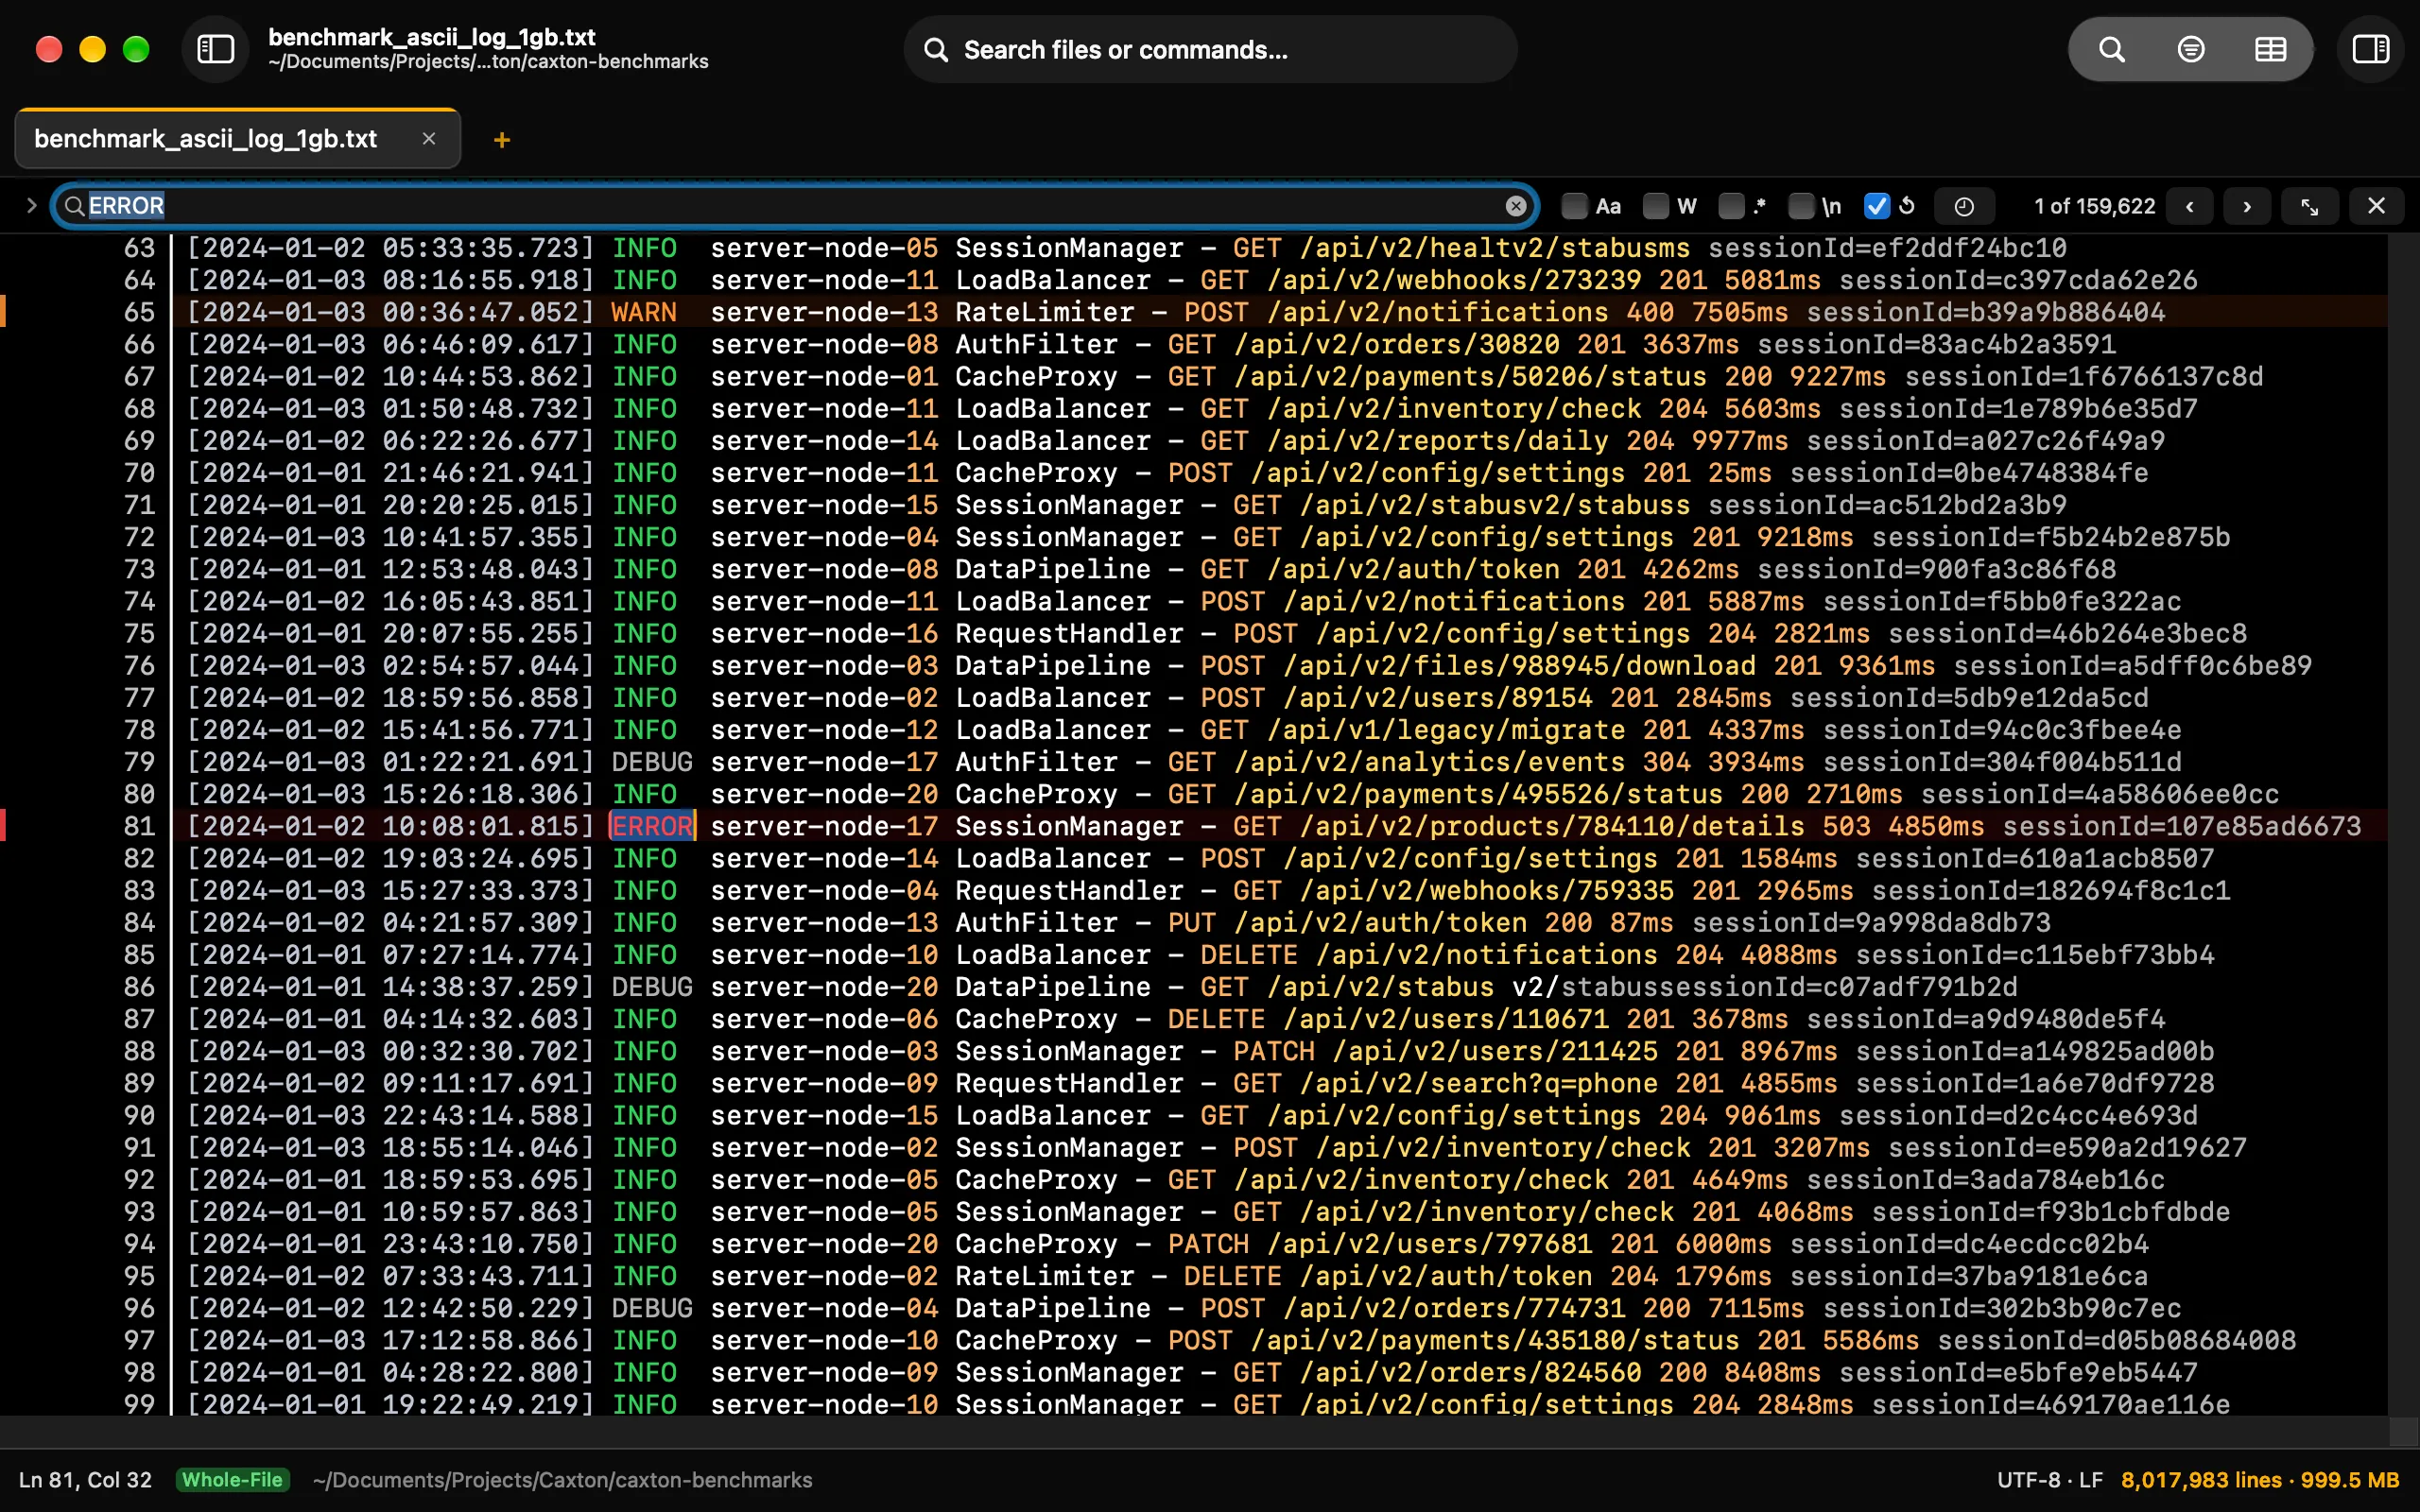2420x1512 pixels.
Task: Click the Whole-File badge in status bar
Action: (233, 1479)
